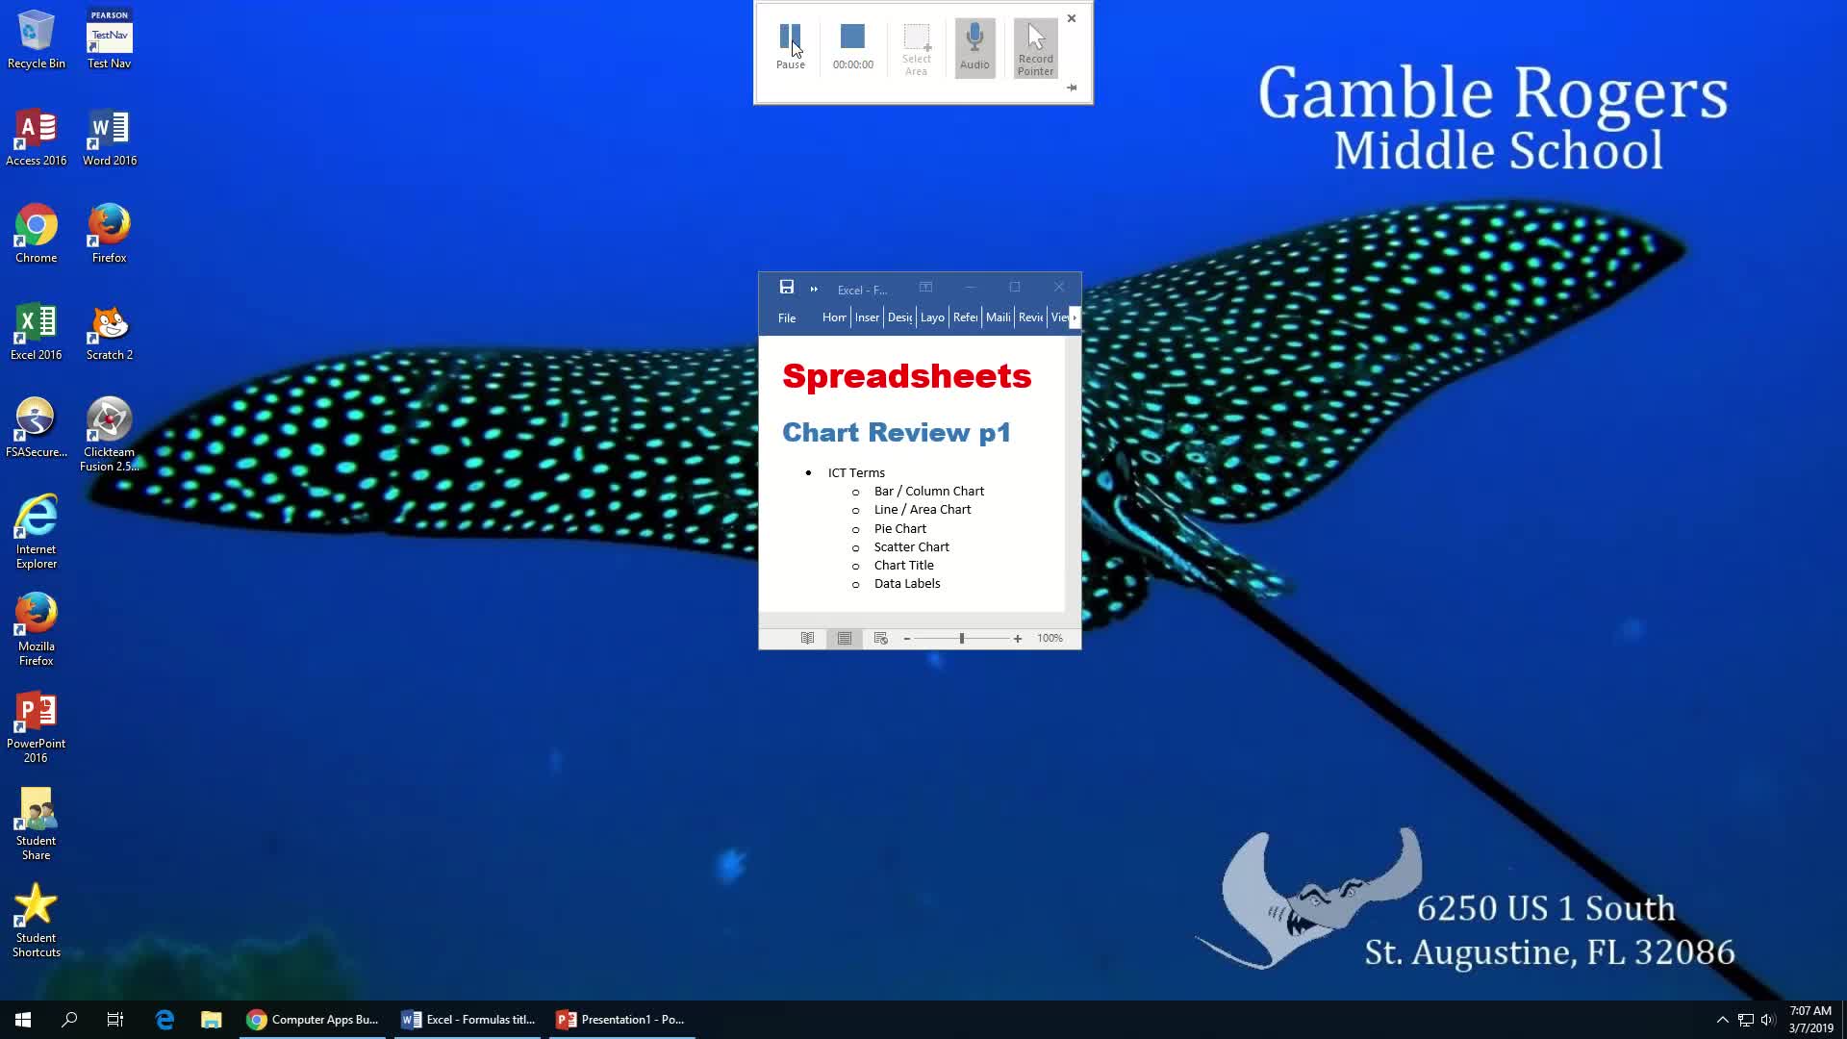The height and width of the screenshot is (1039, 1847).
Task: Toggle the Record Pointer option
Action: pos(1035,48)
